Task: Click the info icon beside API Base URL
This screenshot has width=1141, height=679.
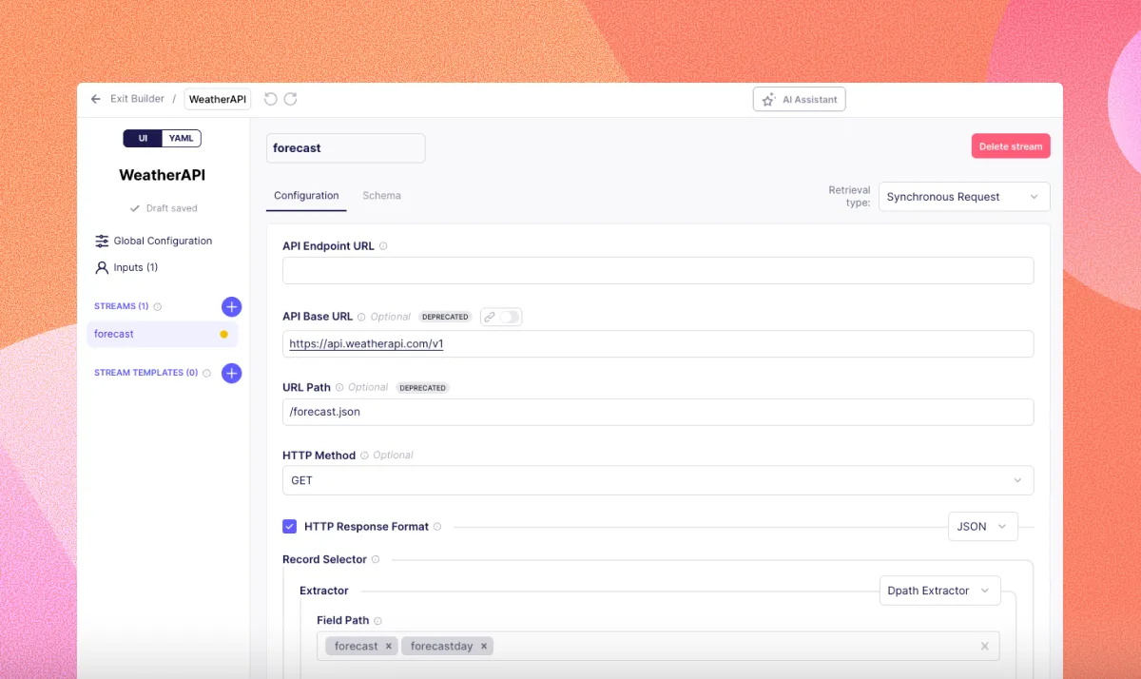Action: coord(361,317)
